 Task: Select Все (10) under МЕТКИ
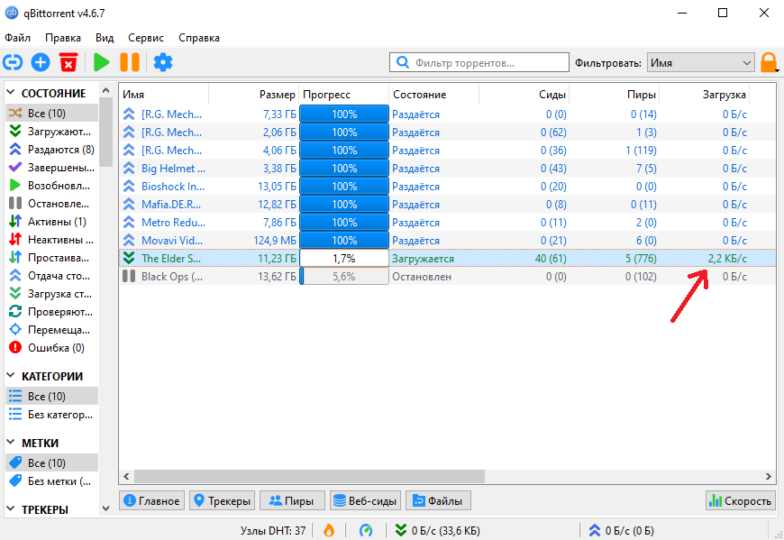pos(52,463)
